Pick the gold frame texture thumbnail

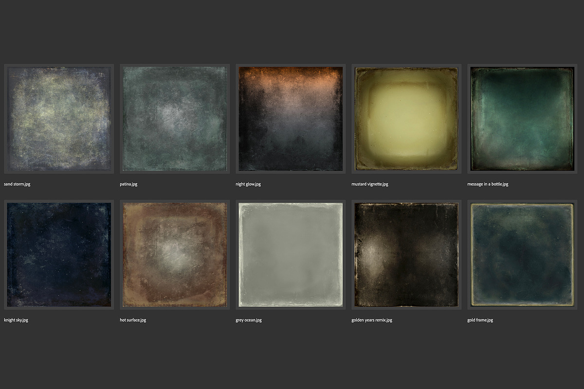[x=522, y=254]
